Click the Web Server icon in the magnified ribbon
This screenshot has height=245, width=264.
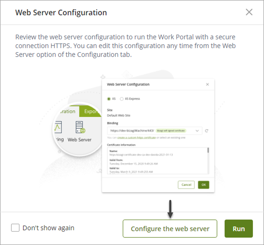coord(80,127)
